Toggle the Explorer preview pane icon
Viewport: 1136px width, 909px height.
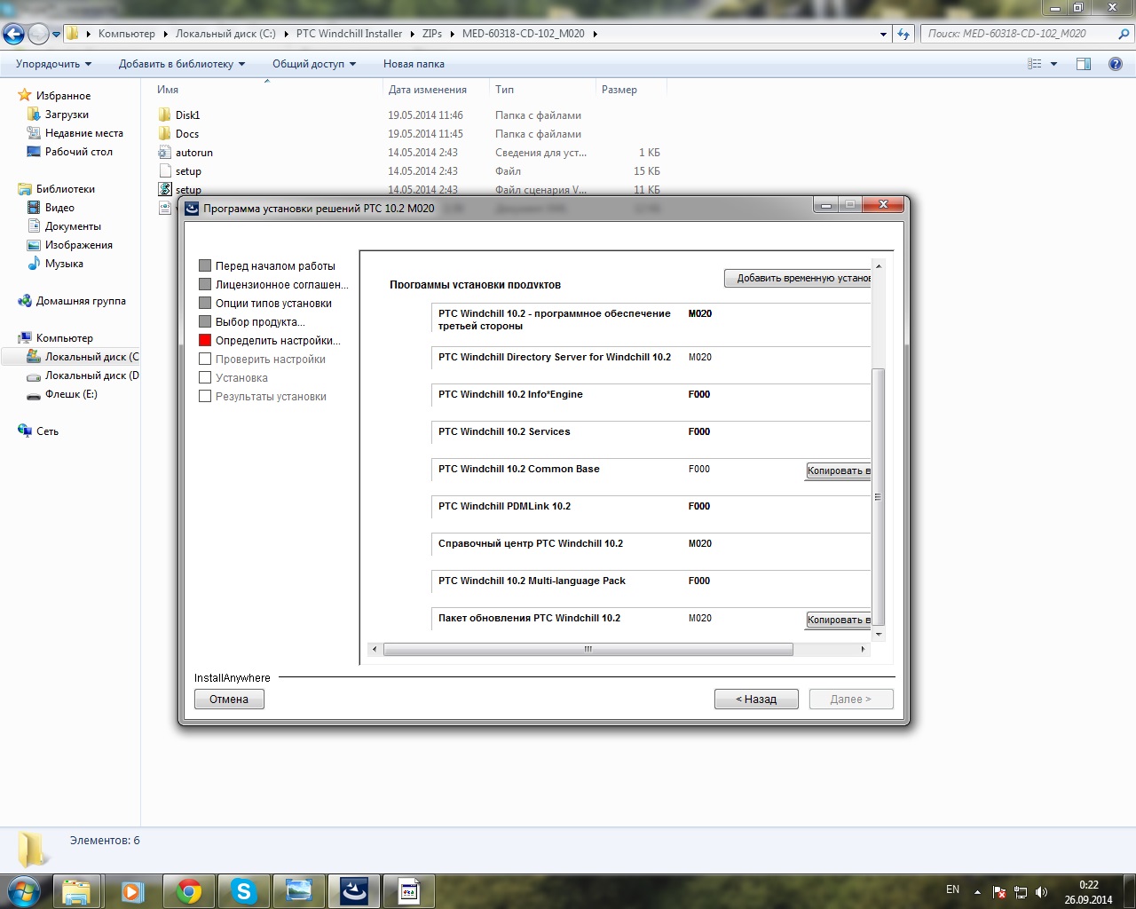(x=1084, y=64)
